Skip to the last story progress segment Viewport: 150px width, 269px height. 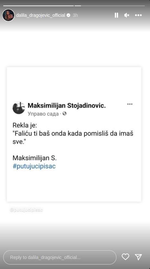(113, 6)
